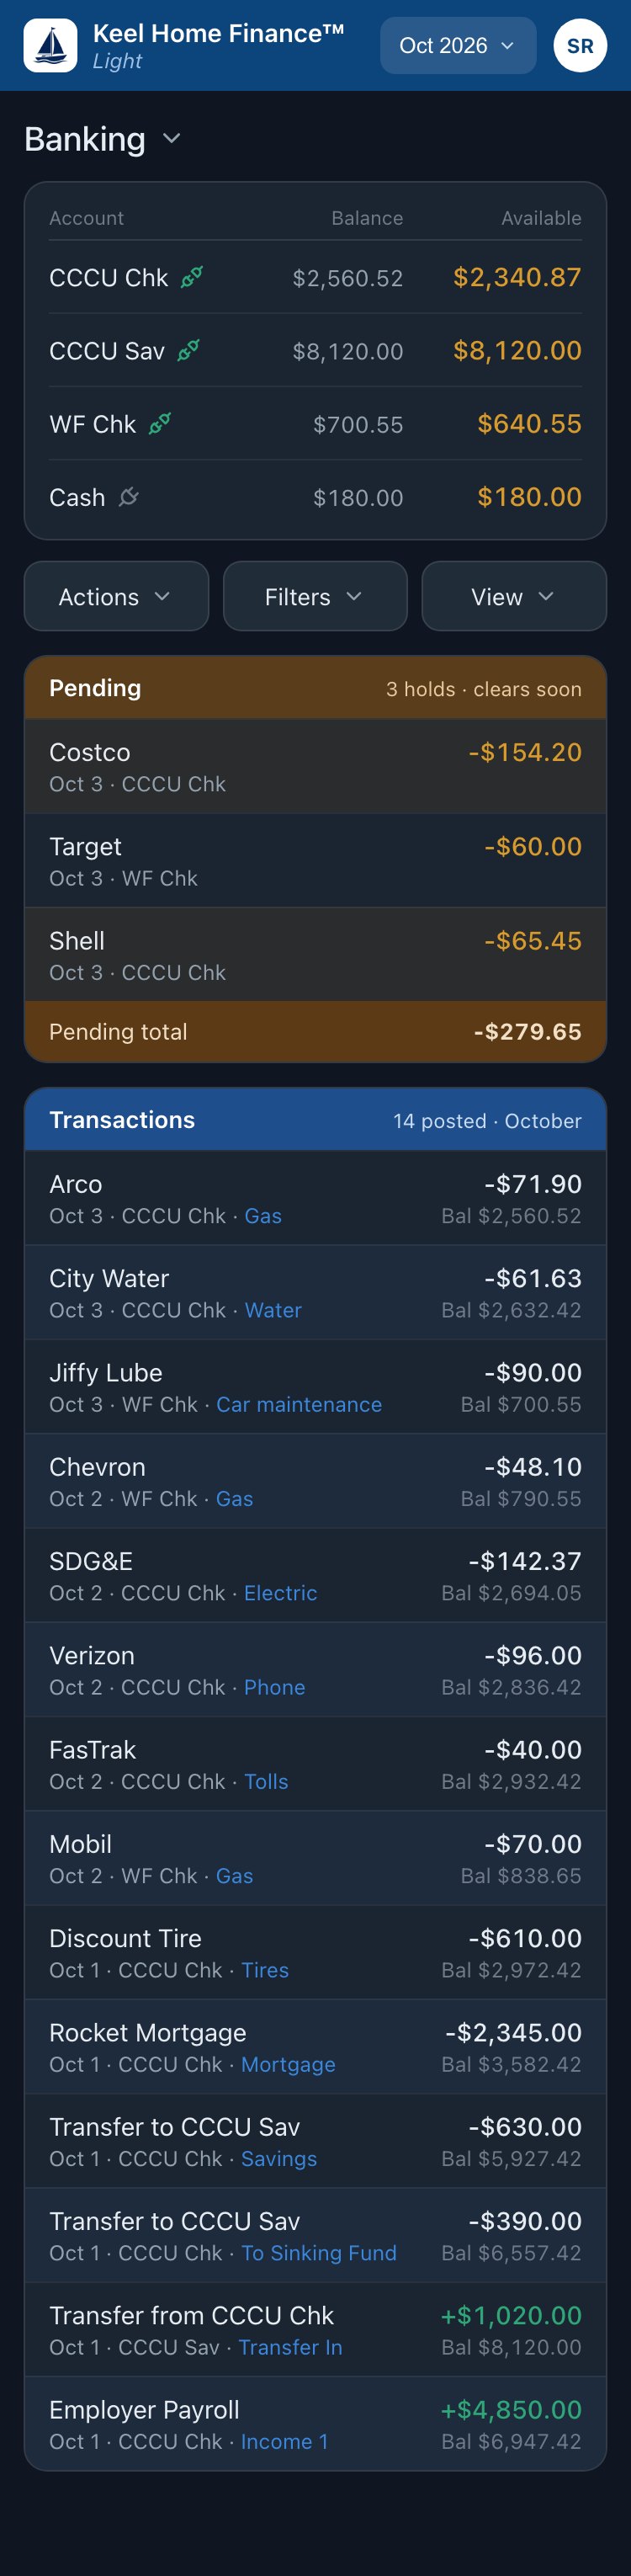This screenshot has width=631, height=2576.
Task: Click the linked-account icon for WF Chk
Action: [x=160, y=424]
